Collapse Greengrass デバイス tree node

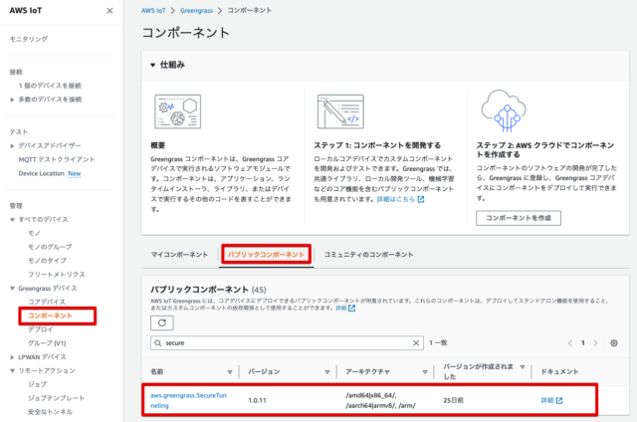[12, 289]
